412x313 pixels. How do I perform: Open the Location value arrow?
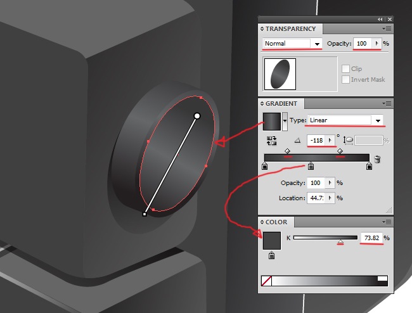[x=330, y=198]
